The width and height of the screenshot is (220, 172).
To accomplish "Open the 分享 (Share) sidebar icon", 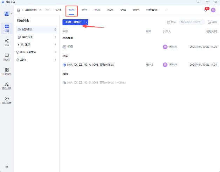I will click(x=7, y=42).
